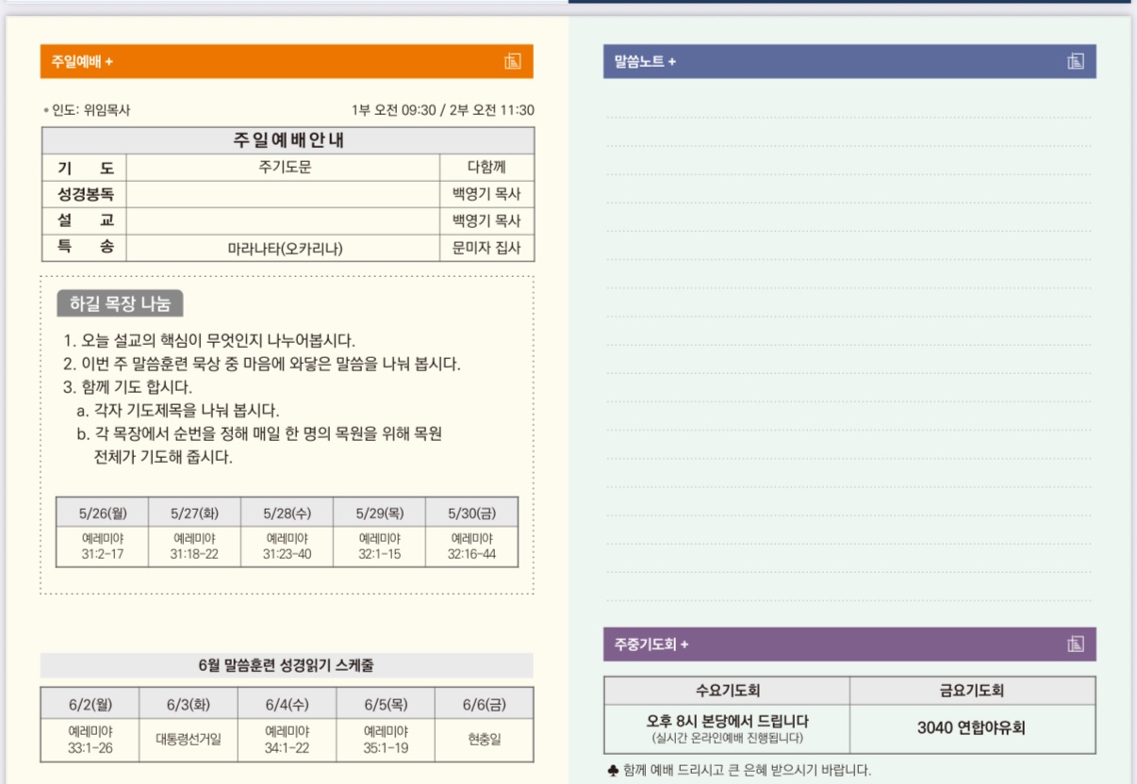Expand the 말씀노트 + section

coord(645,61)
